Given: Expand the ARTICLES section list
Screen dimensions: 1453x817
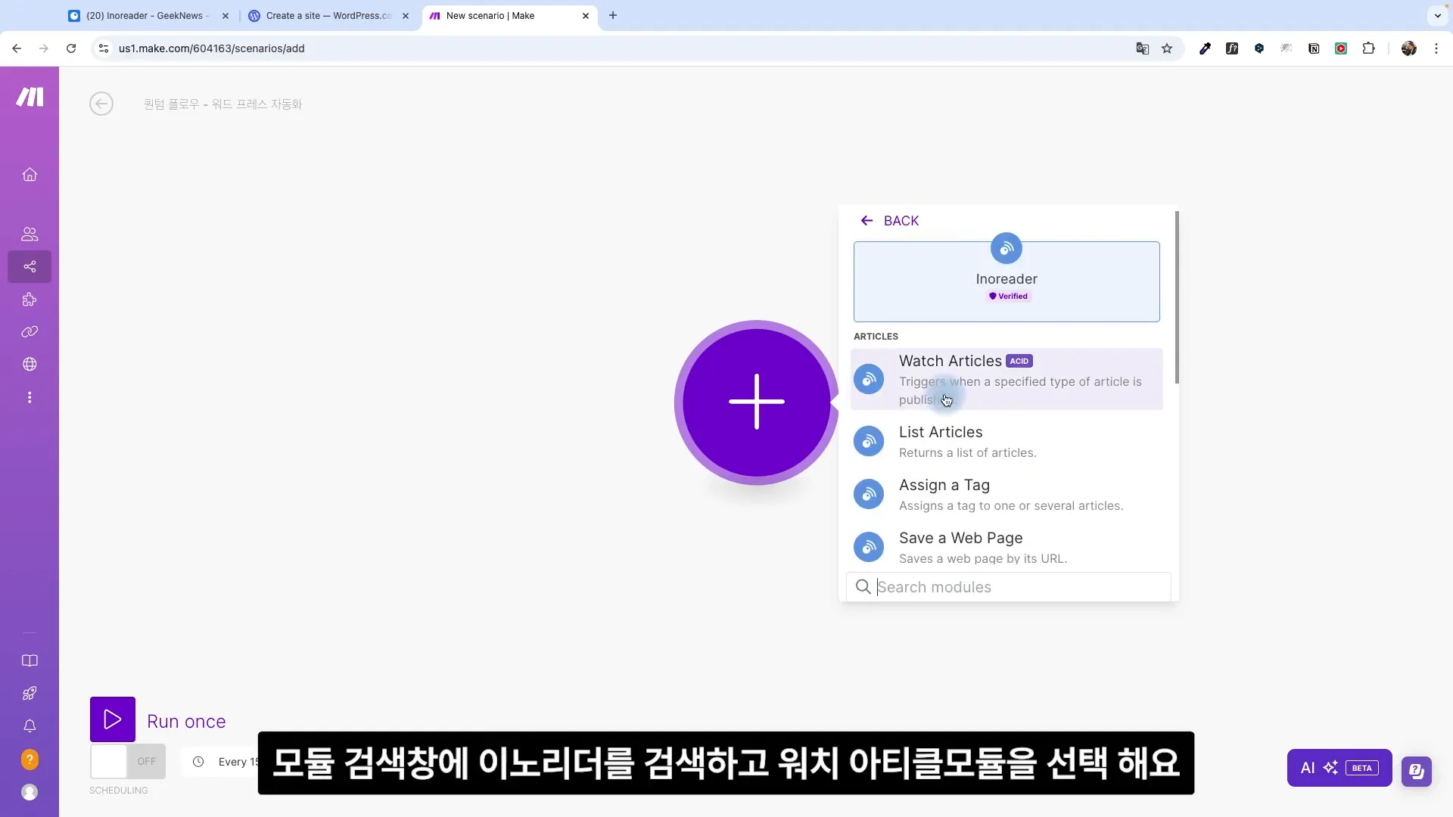Looking at the screenshot, I should 875,336.
